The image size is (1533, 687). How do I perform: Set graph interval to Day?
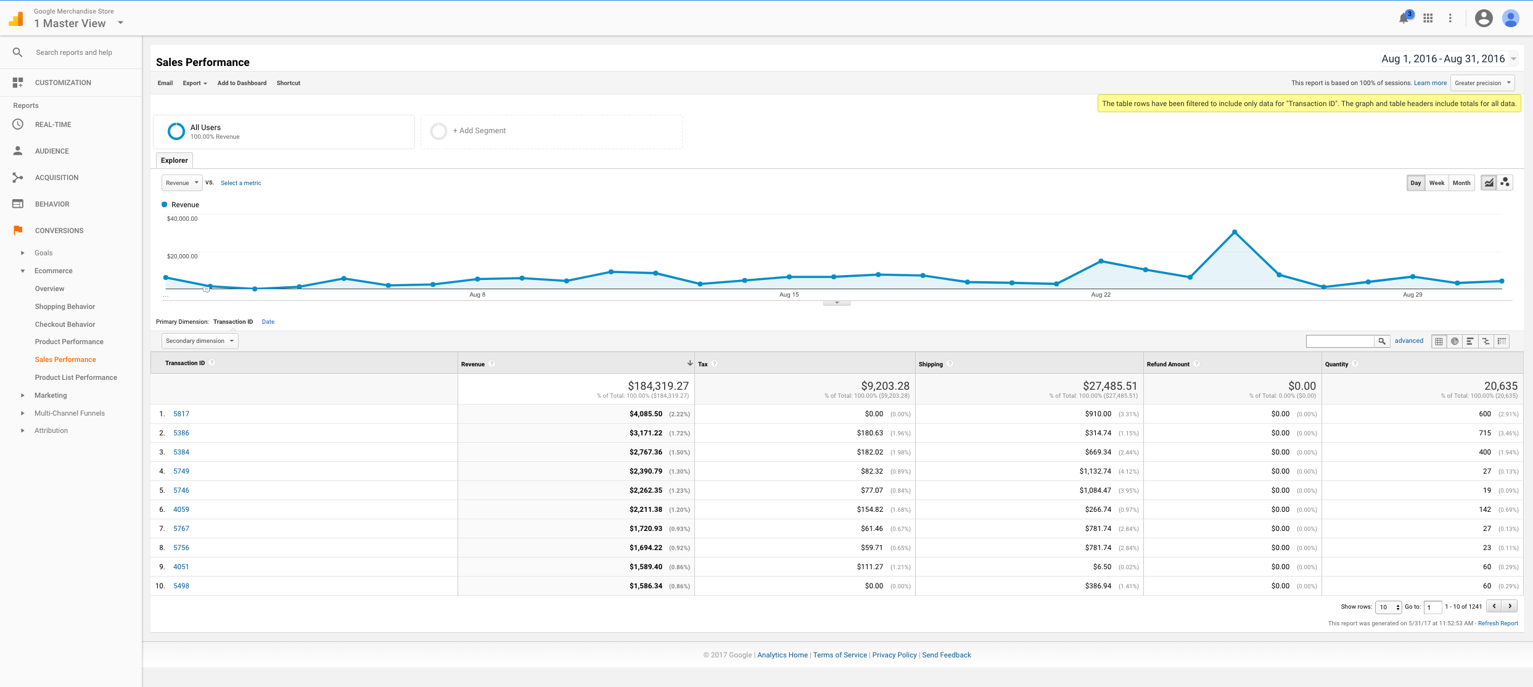pyautogui.click(x=1415, y=183)
